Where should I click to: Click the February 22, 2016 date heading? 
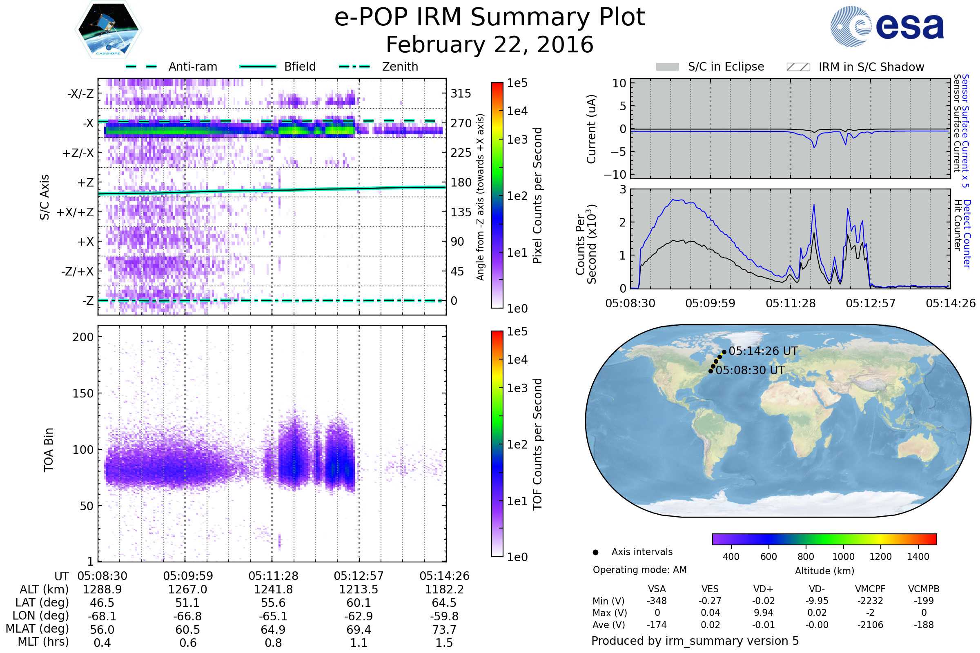pos(490,45)
